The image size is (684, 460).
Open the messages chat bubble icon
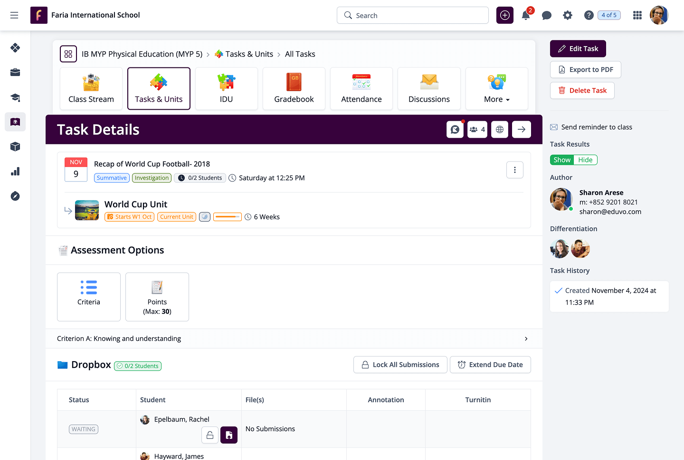point(547,15)
